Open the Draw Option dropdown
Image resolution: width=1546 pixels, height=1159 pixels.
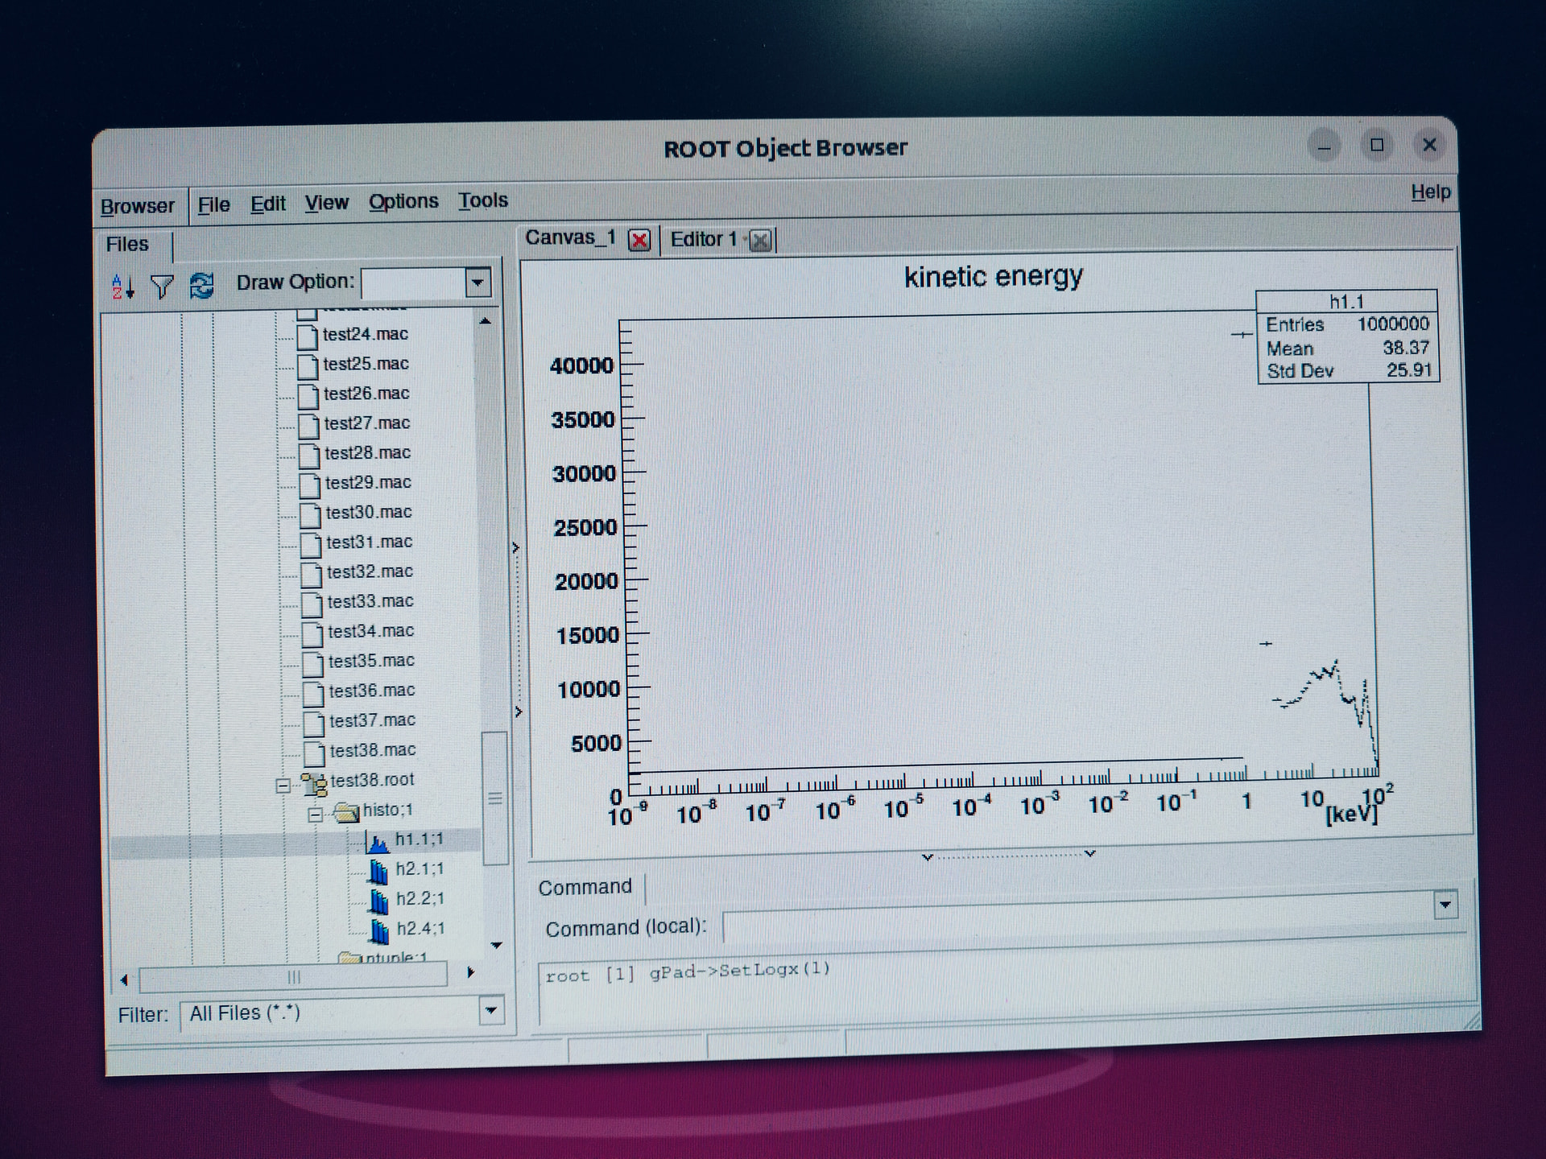(x=477, y=283)
